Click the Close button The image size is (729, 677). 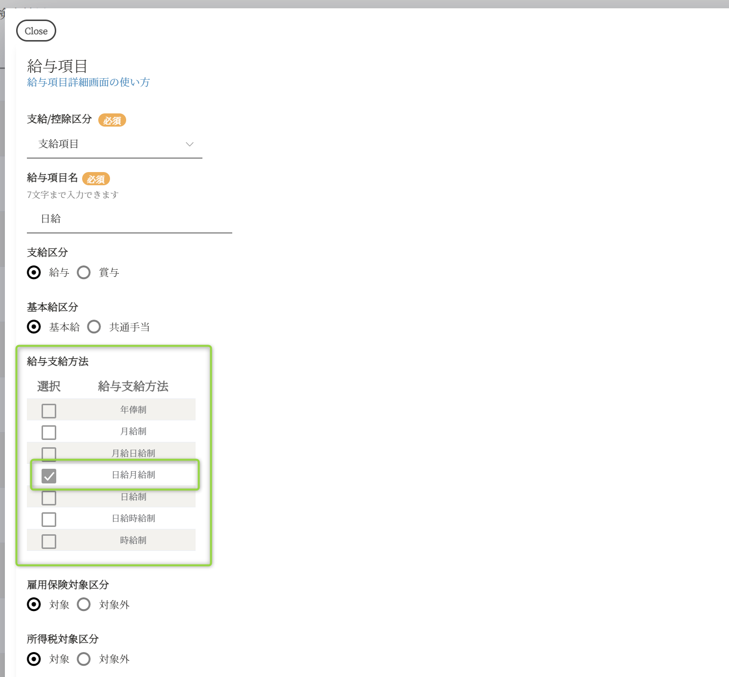pos(36,31)
